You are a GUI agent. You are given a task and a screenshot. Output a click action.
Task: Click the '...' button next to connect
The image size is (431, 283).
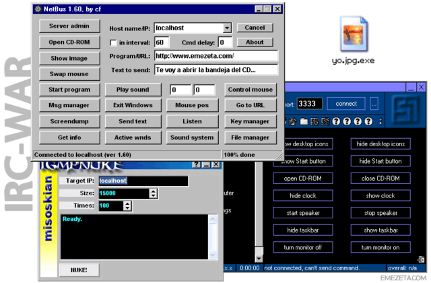(x=374, y=104)
